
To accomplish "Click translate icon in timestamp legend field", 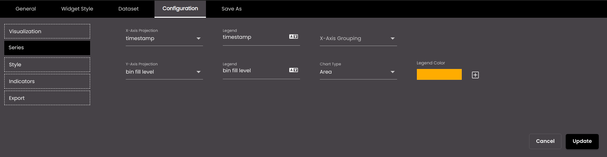I will (x=293, y=36).
